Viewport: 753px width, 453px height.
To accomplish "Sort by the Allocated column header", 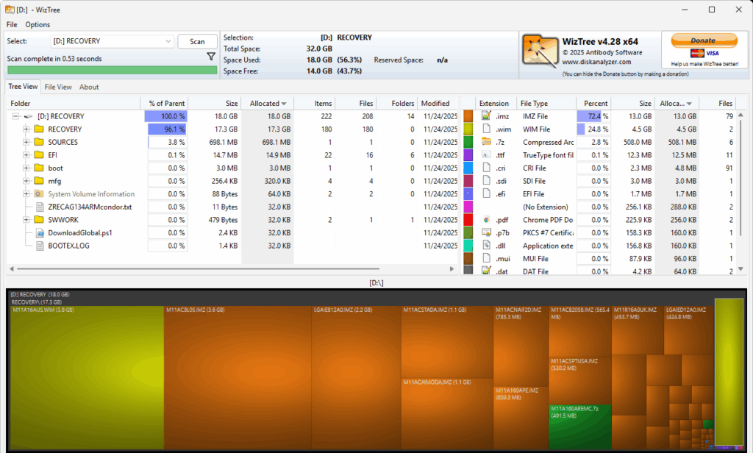I will click(x=265, y=104).
